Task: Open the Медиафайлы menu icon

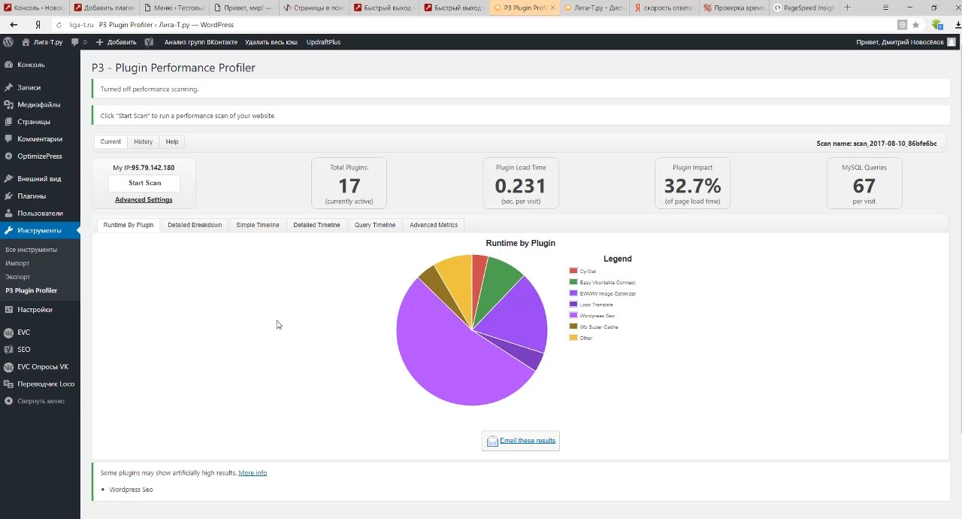Action: [x=8, y=105]
